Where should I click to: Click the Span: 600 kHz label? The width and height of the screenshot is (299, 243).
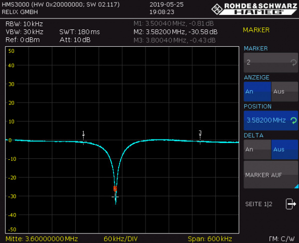[x=210, y=239]
